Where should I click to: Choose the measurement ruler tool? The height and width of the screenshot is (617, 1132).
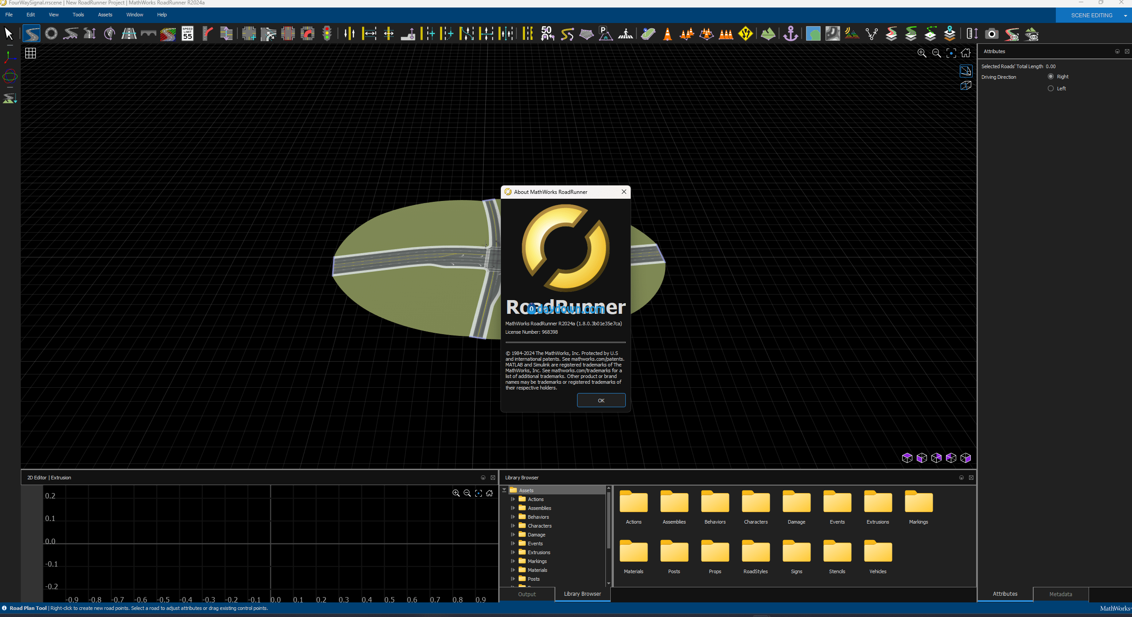click(x=972, y=34)
